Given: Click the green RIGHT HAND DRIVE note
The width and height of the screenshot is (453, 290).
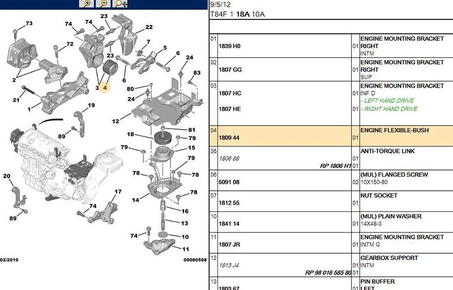Looking at the screenshot, I should click(389, 109).
